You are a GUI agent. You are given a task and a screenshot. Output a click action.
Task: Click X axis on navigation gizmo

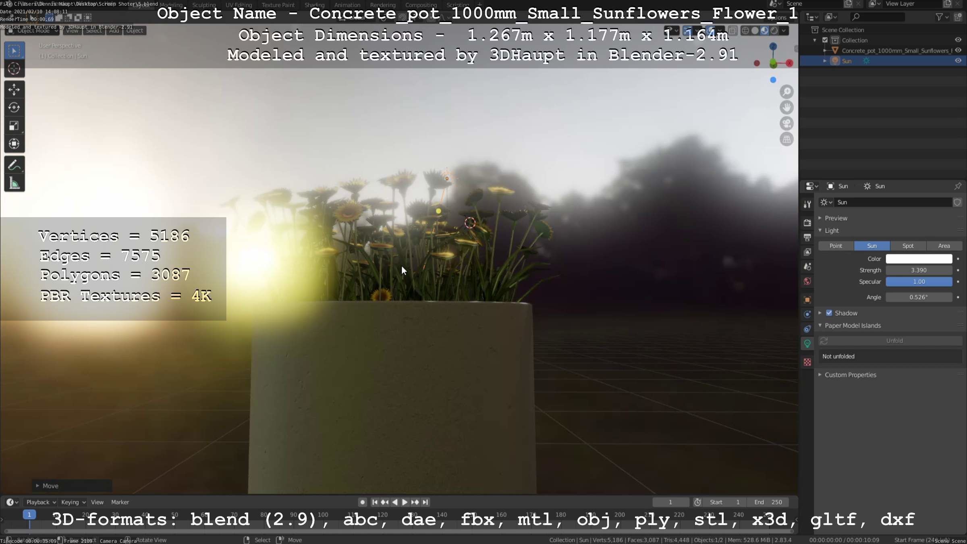(789, 63)
